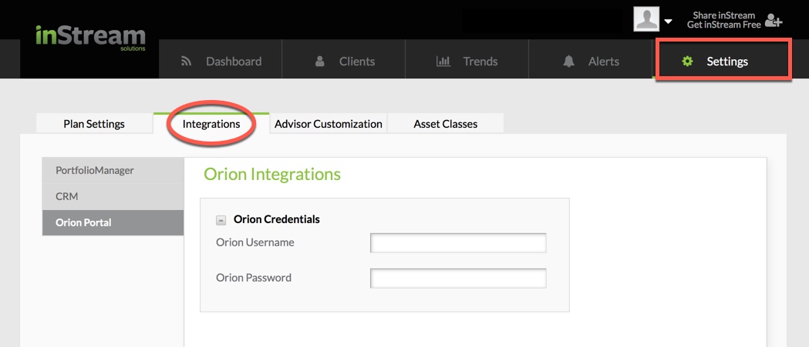This screenshot has width=809, height=347.
Task: Open the Asset Classes tab
Action: point(446,124)
